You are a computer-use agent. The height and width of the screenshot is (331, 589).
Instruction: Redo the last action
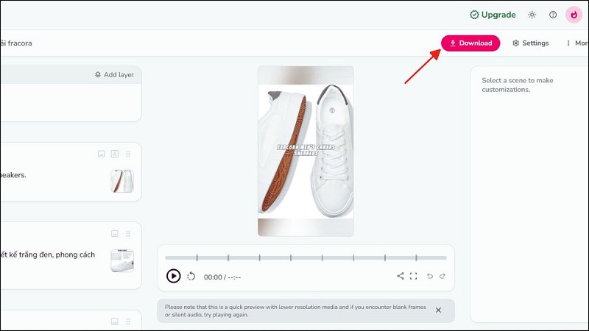442,276
